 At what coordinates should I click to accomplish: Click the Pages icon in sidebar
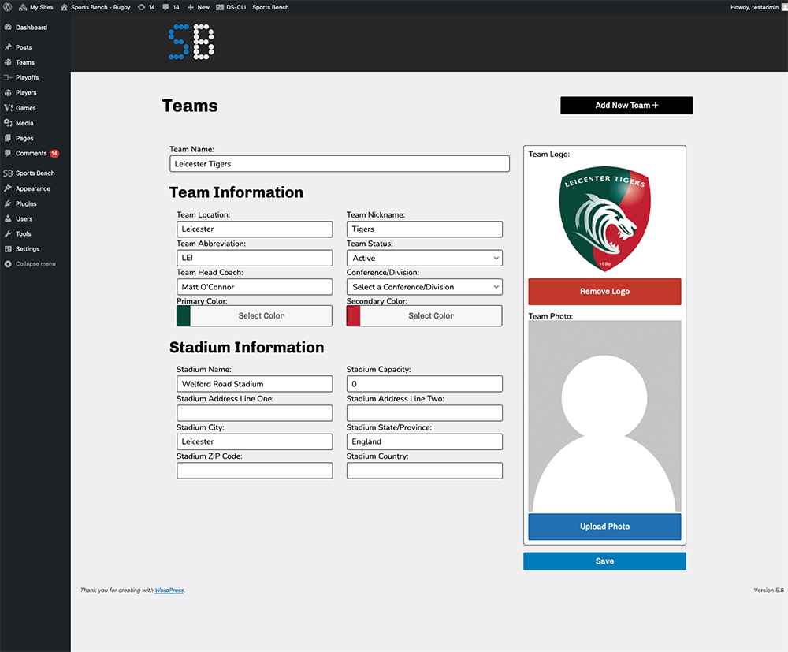click(8, 138)
